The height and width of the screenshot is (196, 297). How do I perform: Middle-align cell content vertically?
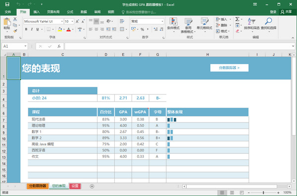tap(97, 21)
